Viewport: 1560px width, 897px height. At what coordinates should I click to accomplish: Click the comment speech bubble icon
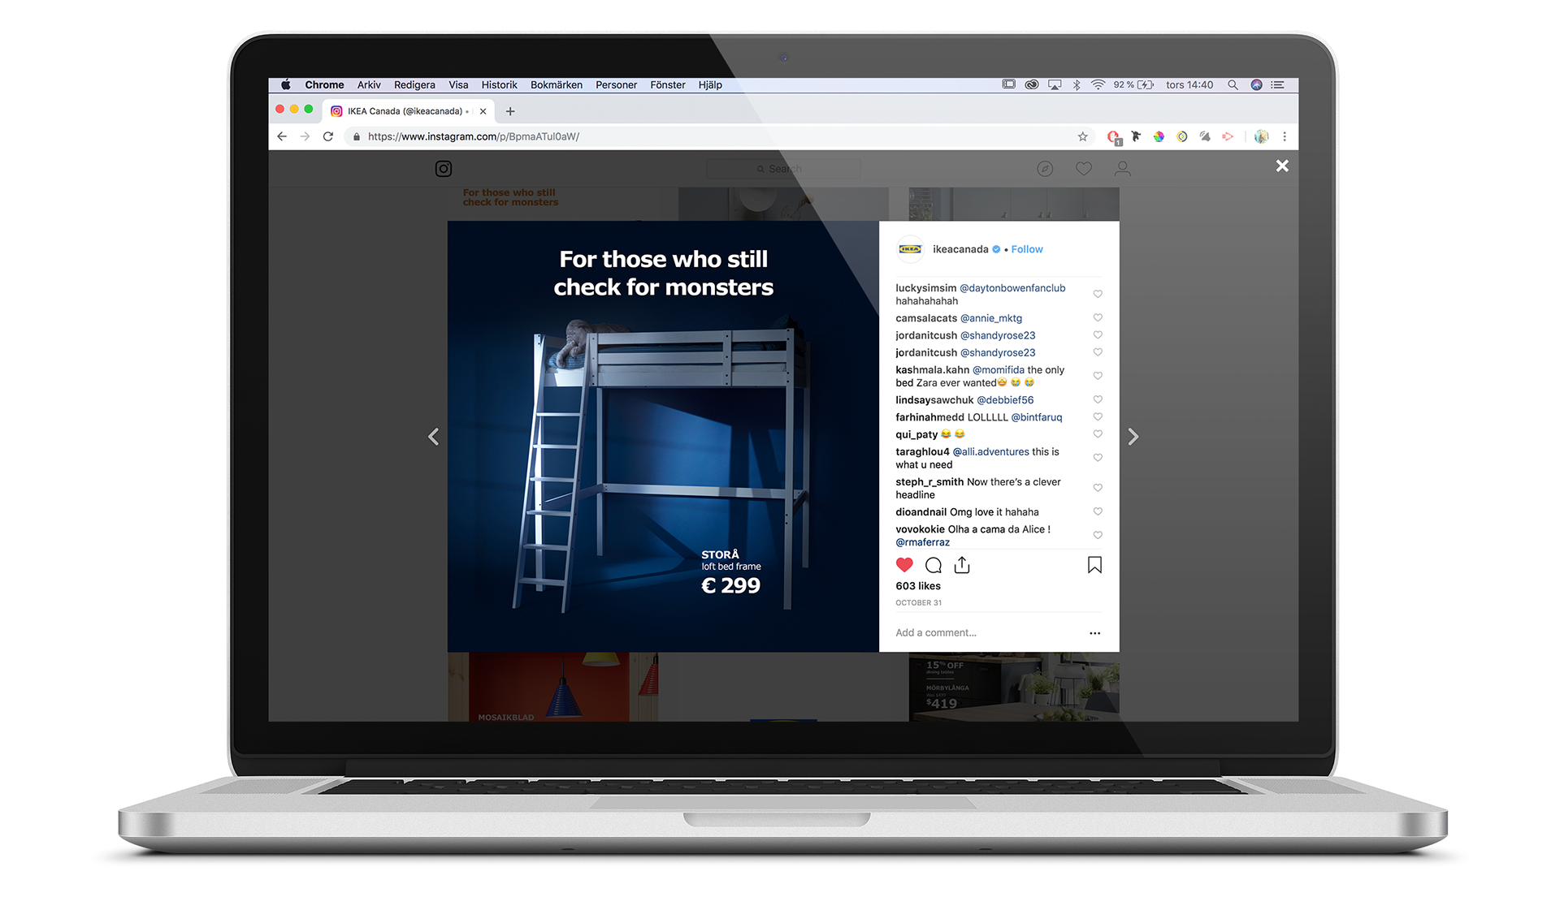coord(934,565)
